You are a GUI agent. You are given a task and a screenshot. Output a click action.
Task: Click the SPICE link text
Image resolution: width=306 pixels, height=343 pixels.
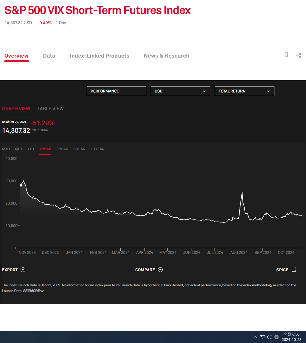tap(282, 270)
